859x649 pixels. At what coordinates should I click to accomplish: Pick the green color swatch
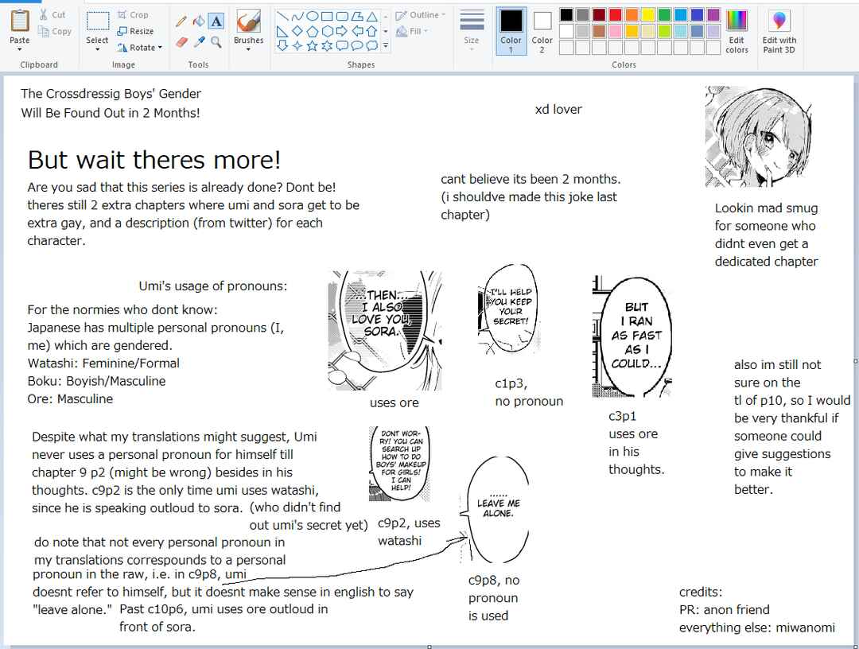(664, 15)
